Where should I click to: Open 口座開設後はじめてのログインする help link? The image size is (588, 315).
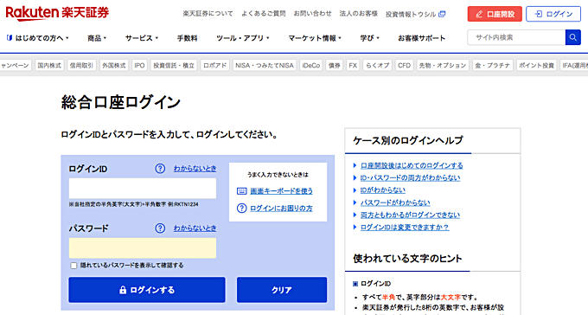[x=412, y=165]
